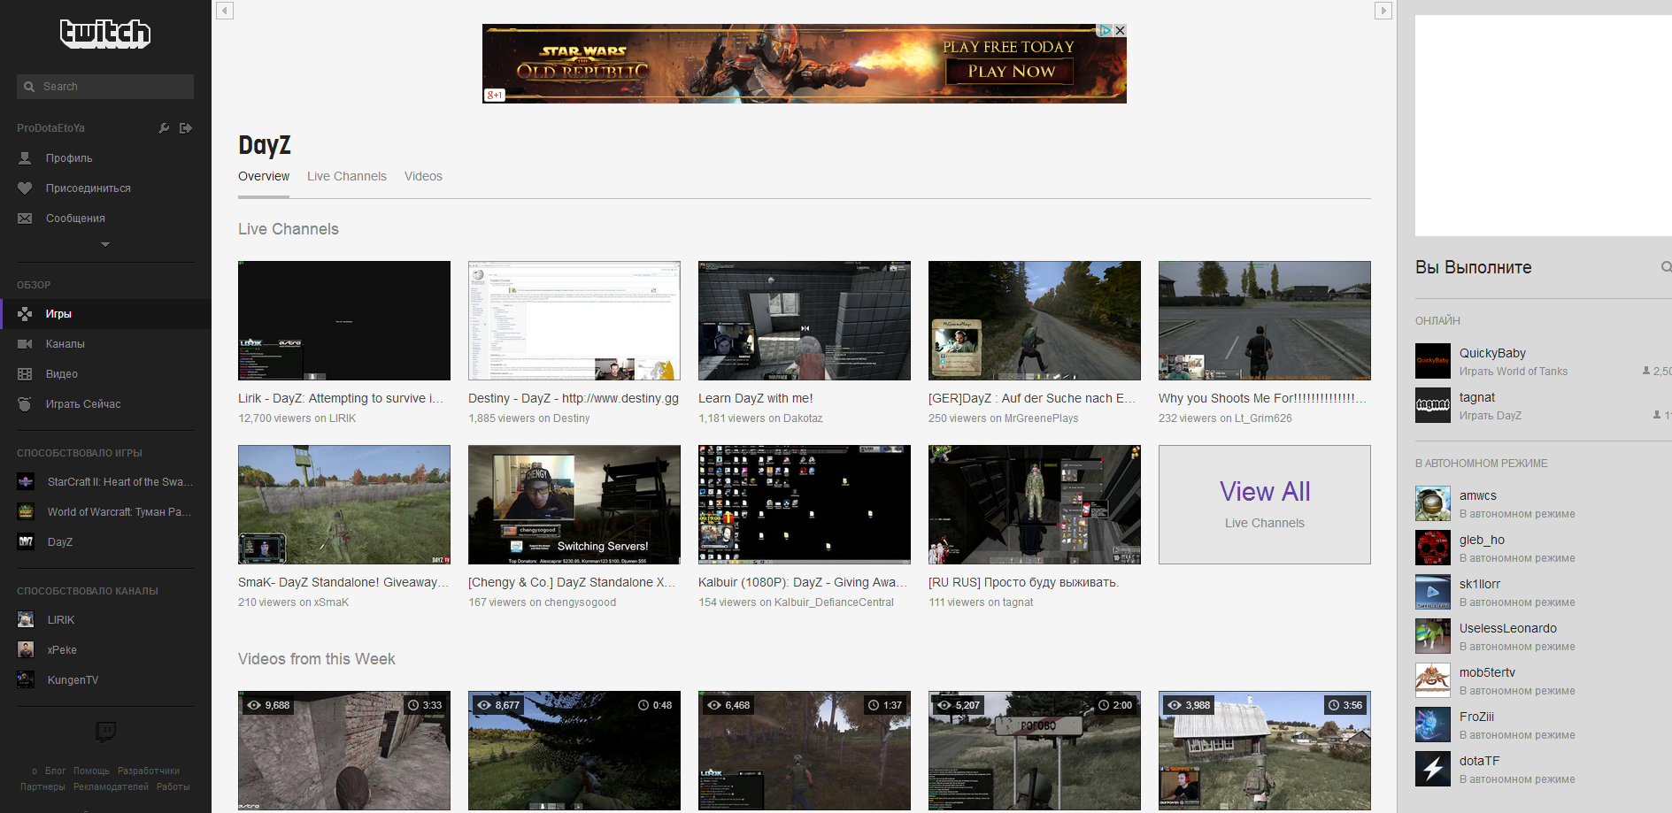Viewport: 1672px width, 813px height.
Task: Open Learn DayZ with me! stream title
Action: tap(756, 399)
